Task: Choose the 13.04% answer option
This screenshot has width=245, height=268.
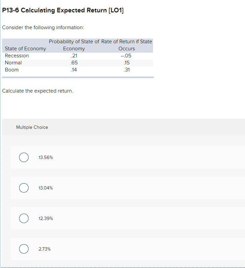Action: tap(23, 188)
